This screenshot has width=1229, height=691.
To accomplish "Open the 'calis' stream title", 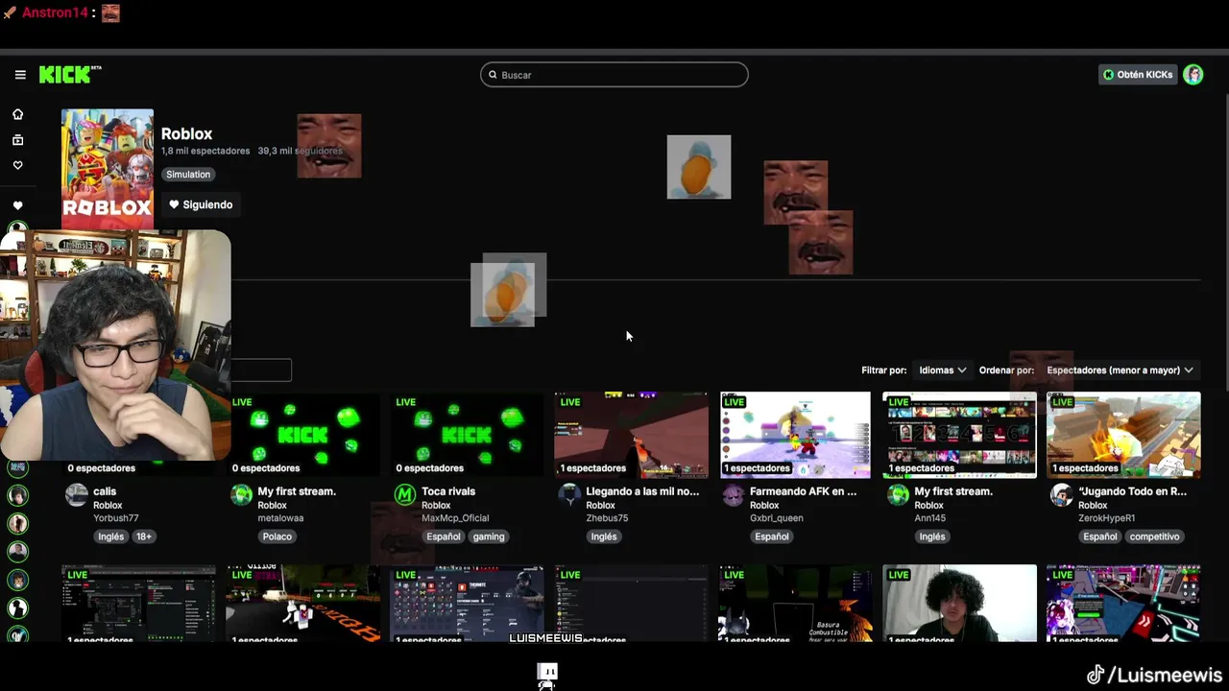I will pyautogui.click(x=105, y=491).
